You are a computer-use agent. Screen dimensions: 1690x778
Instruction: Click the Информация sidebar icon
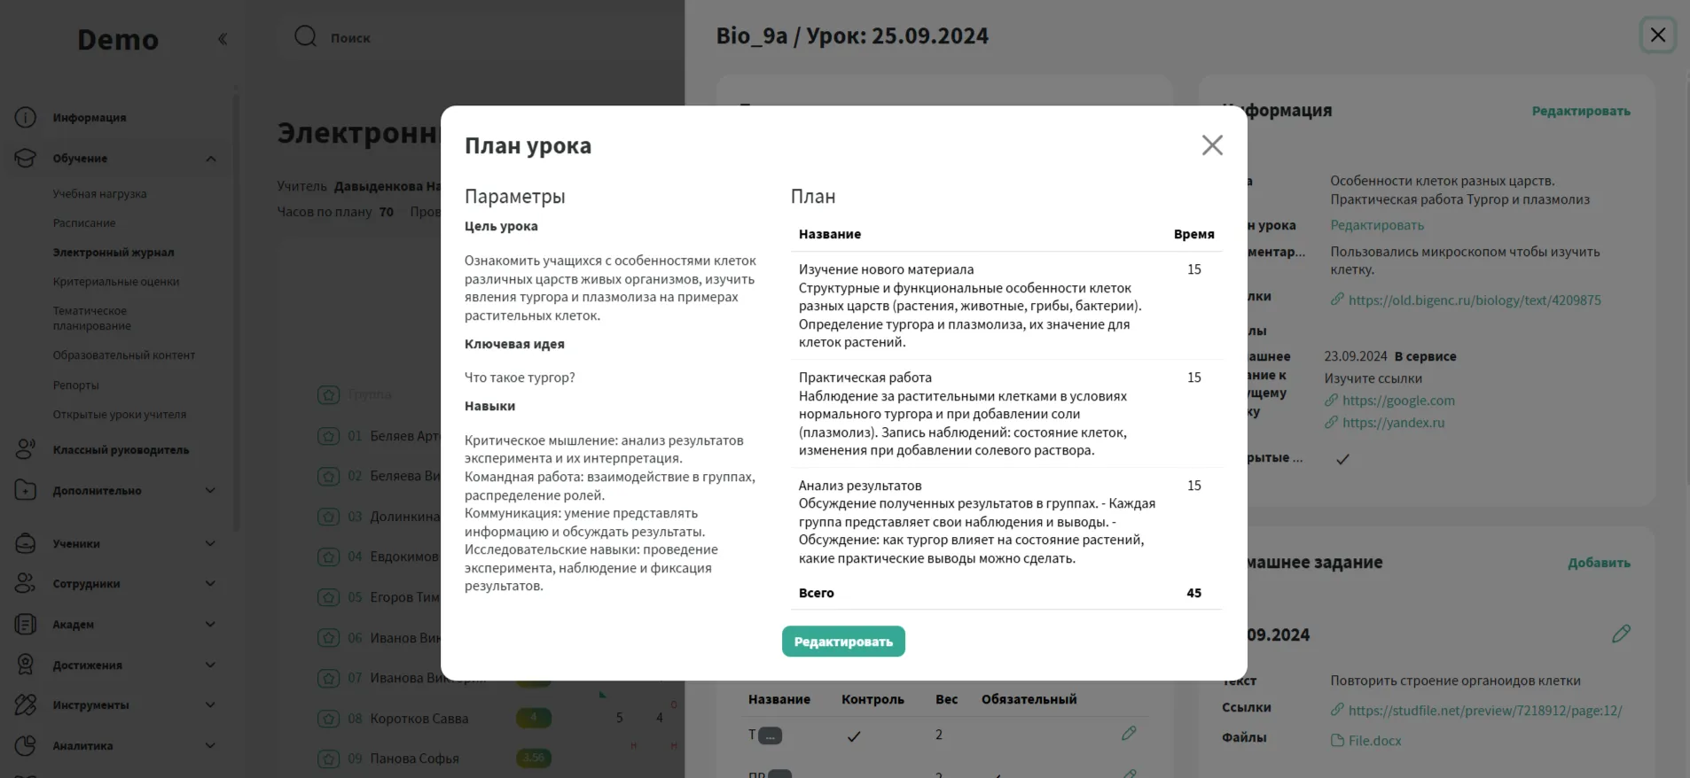click(x=26, y=118)
